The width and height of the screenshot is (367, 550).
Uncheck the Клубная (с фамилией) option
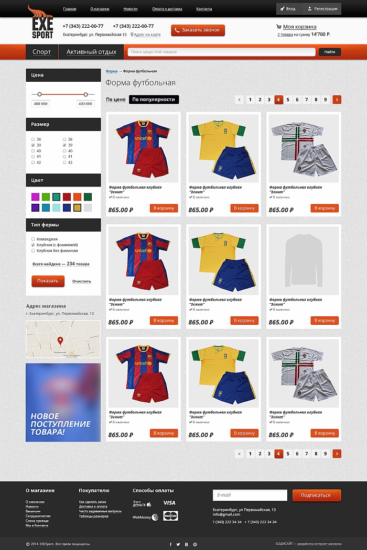(33, 245)
